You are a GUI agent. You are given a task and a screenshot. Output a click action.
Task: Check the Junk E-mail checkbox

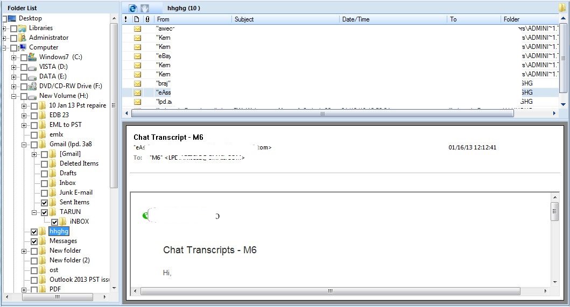(44, 193)
